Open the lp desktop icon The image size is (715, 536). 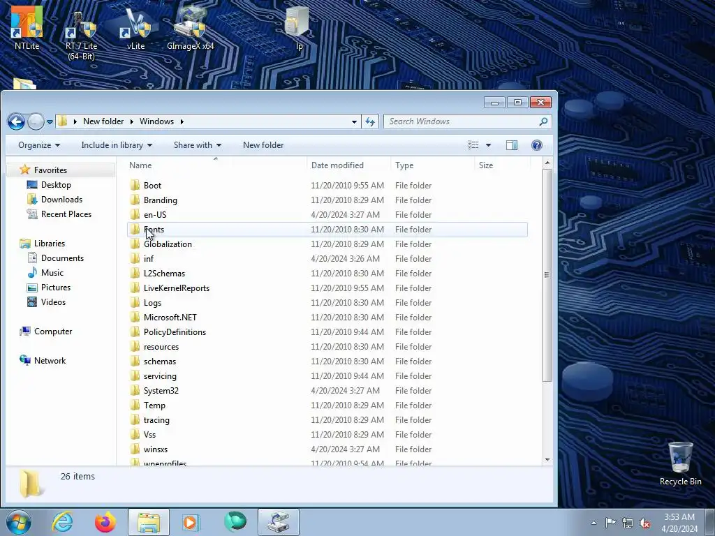click(x=299, y=27)
